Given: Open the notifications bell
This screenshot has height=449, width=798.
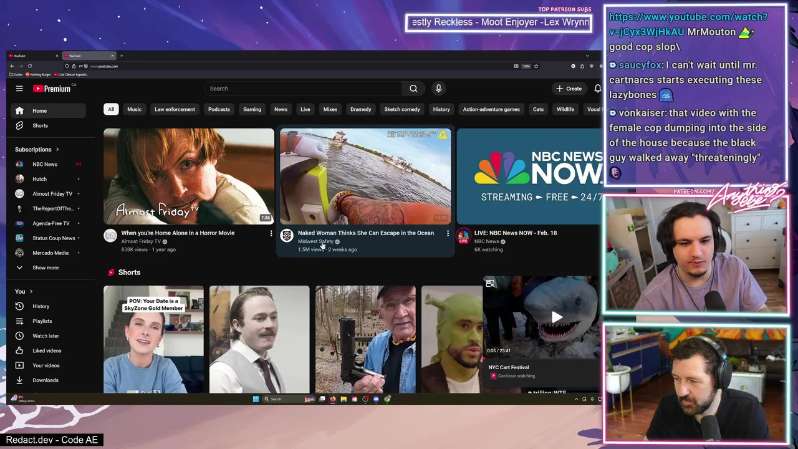Looking at the screenshot, I should (x=597, y=89).
